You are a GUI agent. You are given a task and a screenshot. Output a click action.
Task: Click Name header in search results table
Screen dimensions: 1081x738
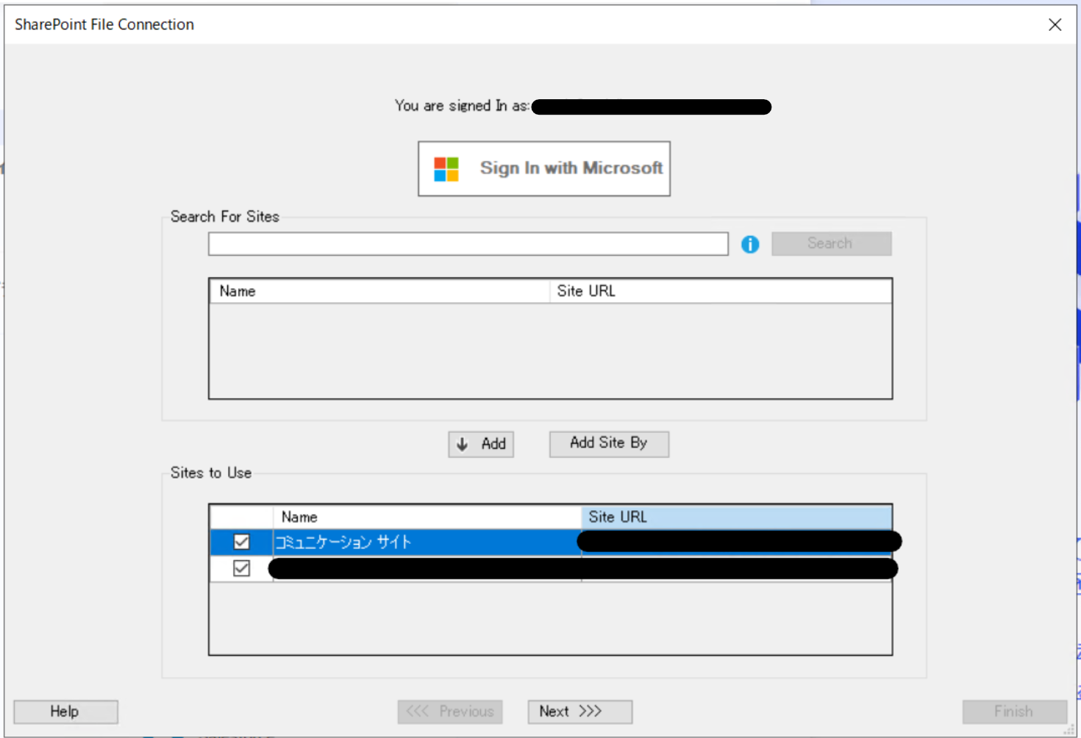point(379,291)
